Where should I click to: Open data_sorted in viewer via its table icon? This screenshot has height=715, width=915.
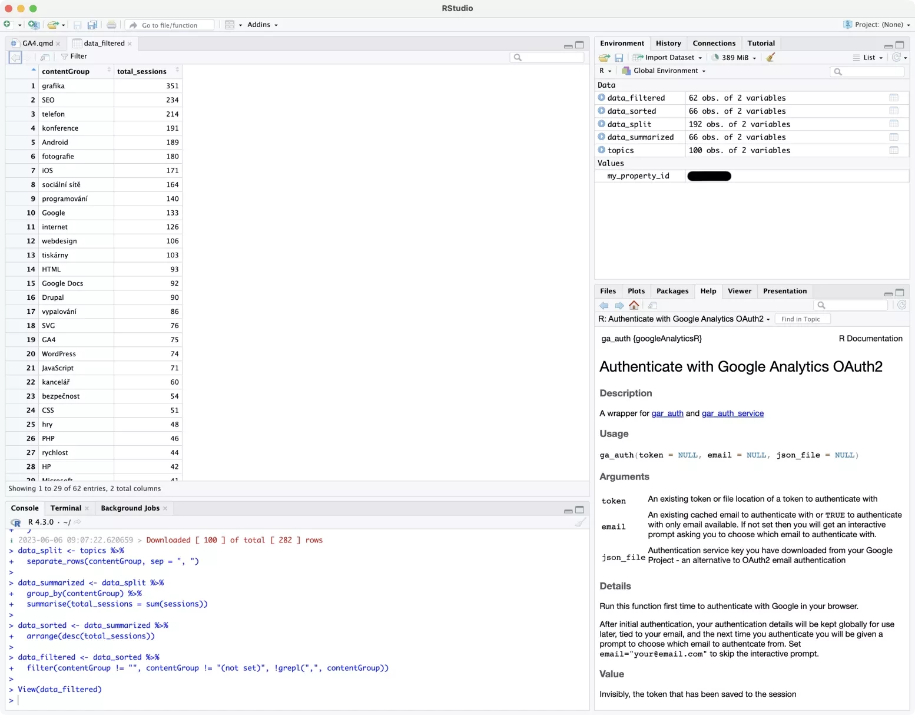(893, 111)
